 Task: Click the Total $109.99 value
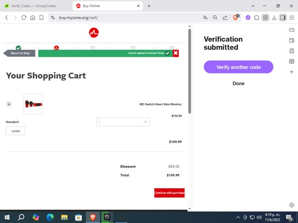pos(173,175)
